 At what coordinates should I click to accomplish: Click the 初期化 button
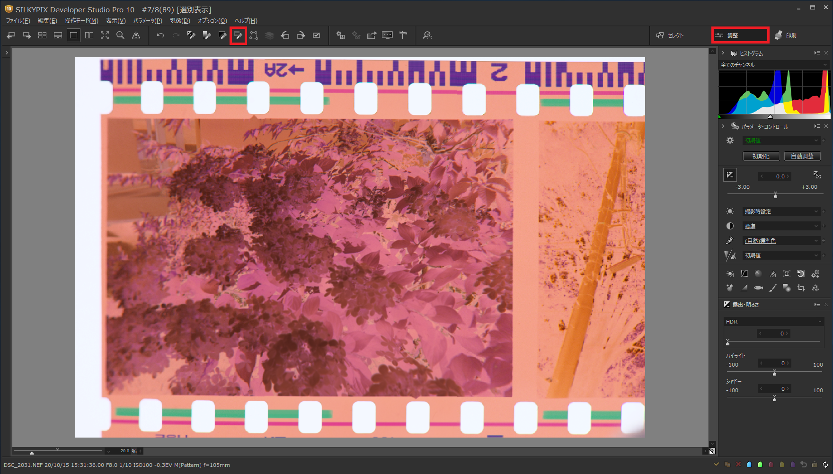(761, 156)
